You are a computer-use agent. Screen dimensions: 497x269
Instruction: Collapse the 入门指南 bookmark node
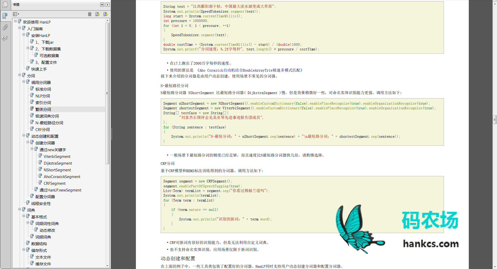(x=20, y=28)
